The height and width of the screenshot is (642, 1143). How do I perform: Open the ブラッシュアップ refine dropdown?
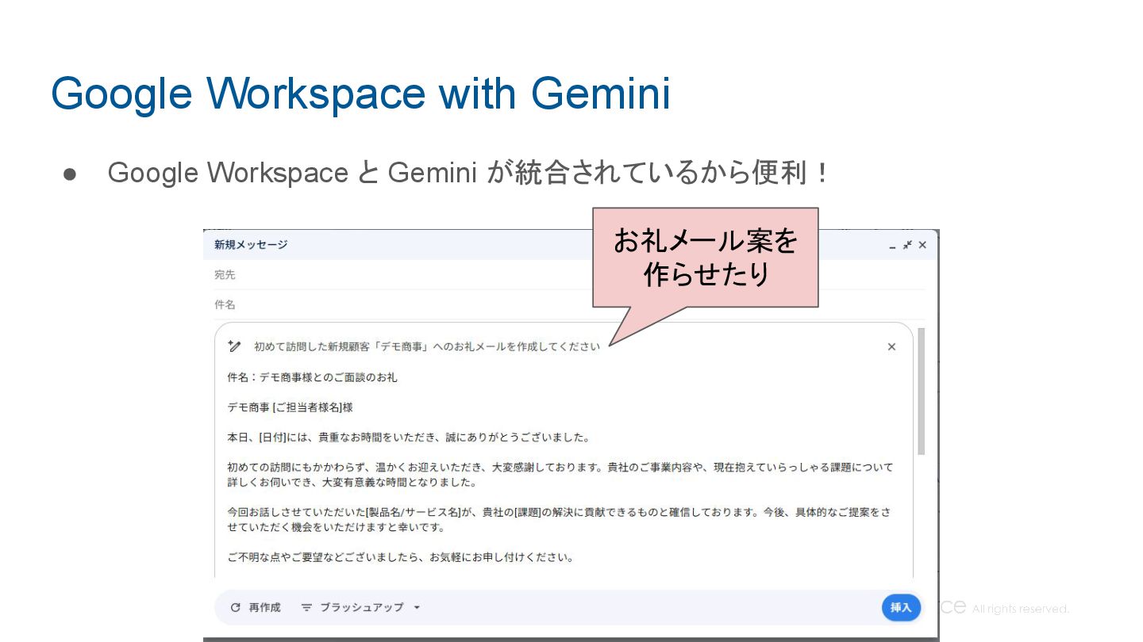coord(361,608)
